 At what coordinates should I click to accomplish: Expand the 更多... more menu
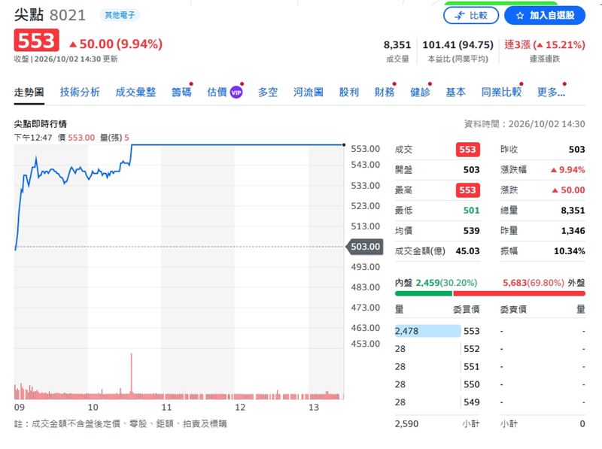pyautogui.click(x=551, y=93)
